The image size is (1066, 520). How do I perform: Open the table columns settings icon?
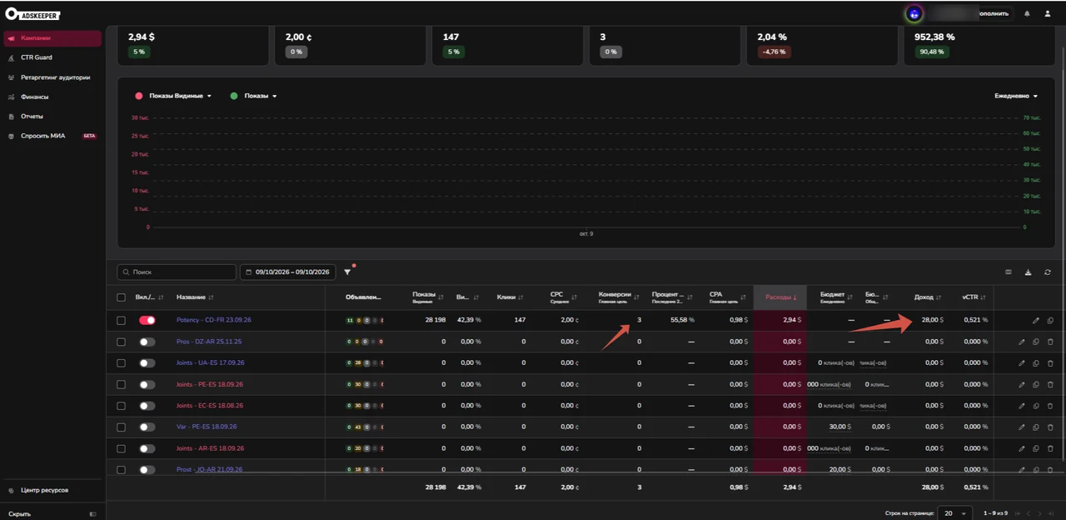pos(1009,272)
